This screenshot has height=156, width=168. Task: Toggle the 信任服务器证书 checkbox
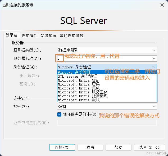(59, 114)
